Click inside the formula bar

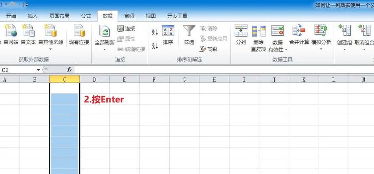click(x=224, y=70)
